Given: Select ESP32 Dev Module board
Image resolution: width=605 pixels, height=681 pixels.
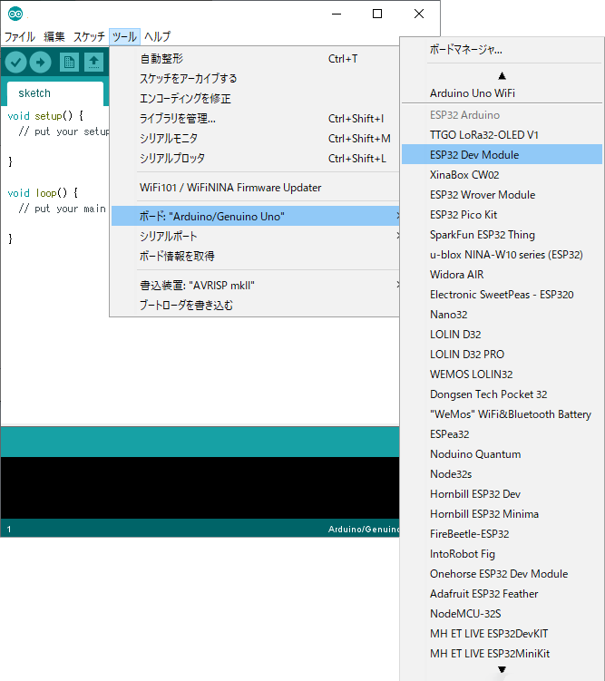Looking at the screenshot, I should [502, 155].
